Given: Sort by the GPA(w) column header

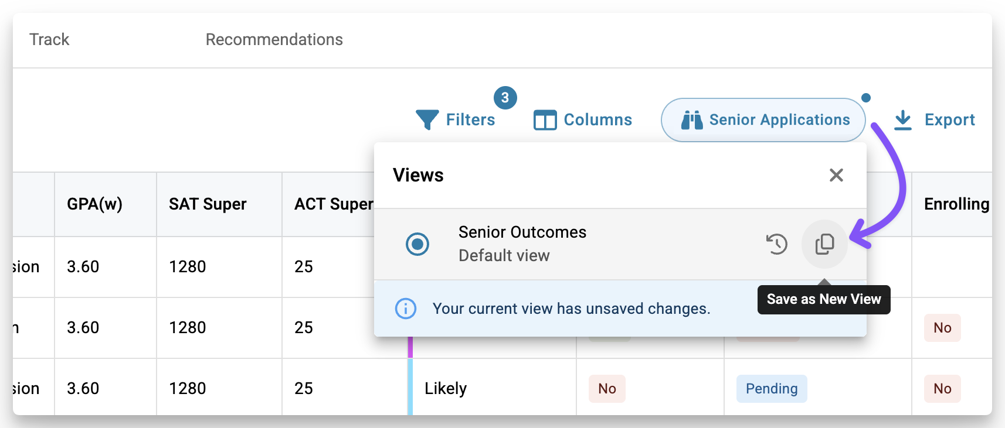Looking at the screenshot, I should coord(94,204).
